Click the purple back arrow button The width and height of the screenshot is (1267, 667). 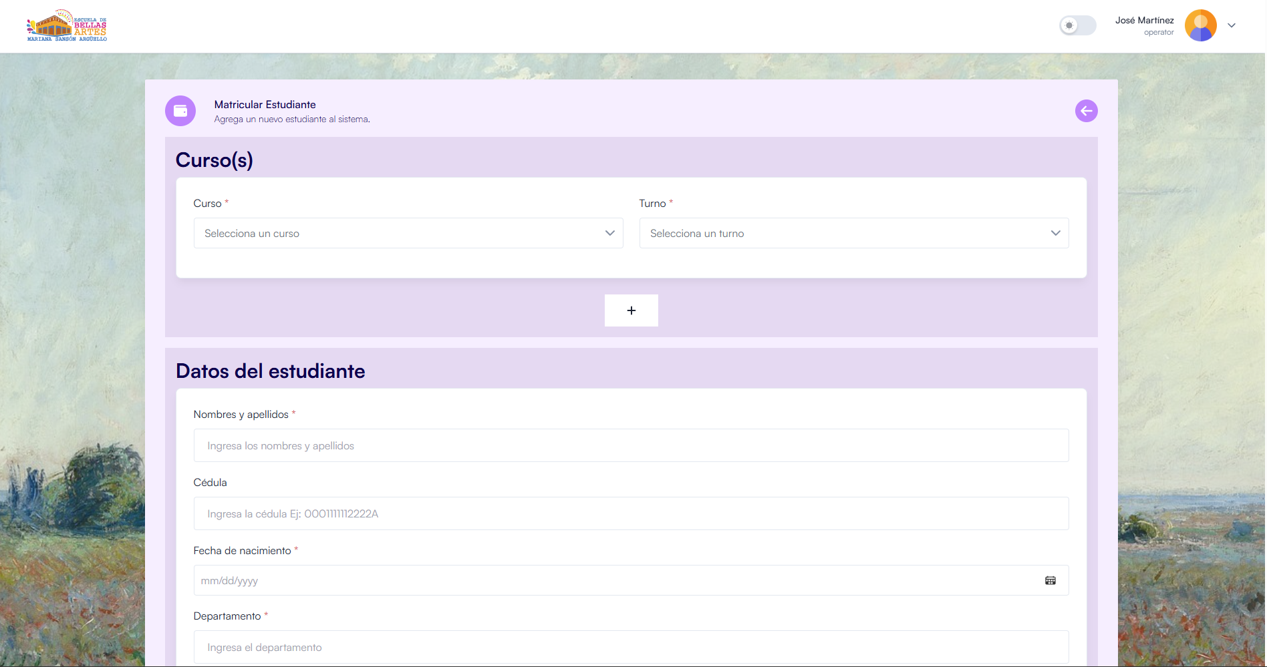[1086, 111]
